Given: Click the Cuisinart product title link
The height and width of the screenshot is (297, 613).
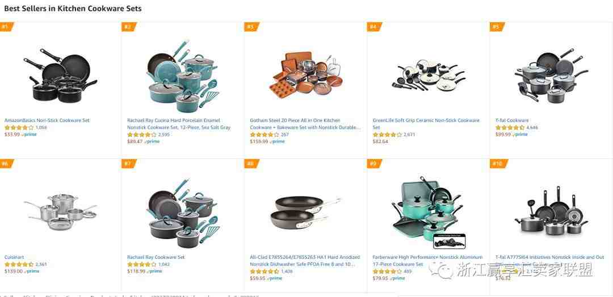Looking at the screenshot, I should point(14,257).
